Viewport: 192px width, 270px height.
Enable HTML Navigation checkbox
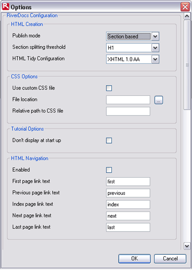tap(109, 170)
